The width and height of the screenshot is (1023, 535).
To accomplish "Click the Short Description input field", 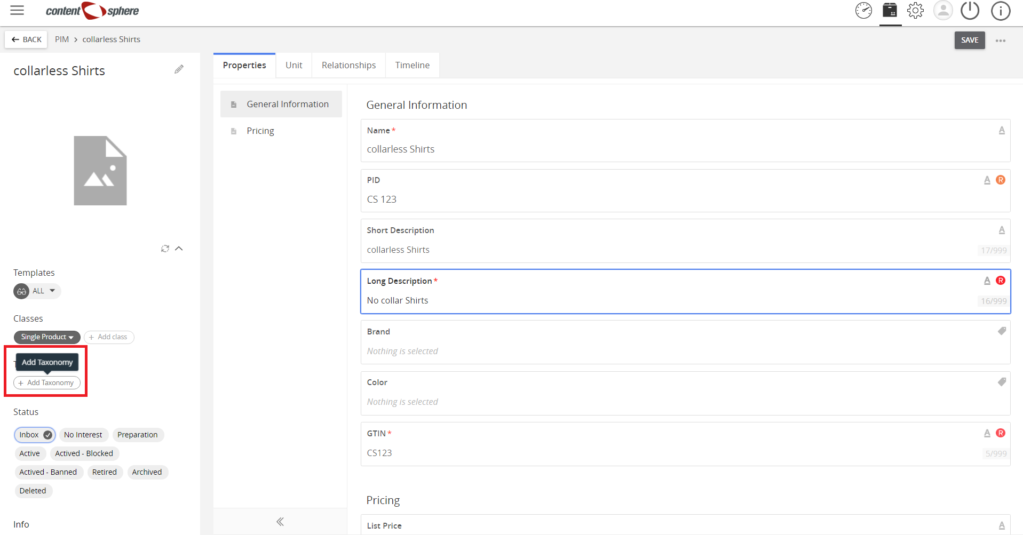I will [685, 241].
